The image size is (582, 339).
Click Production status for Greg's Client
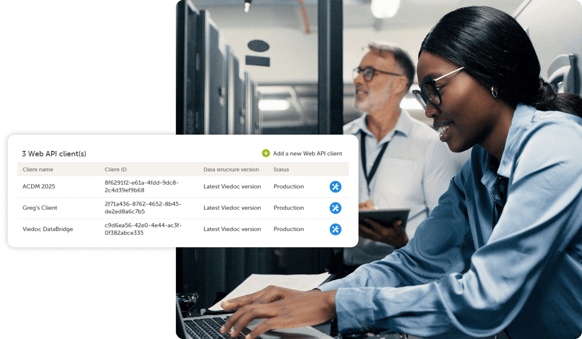point(289,208)
